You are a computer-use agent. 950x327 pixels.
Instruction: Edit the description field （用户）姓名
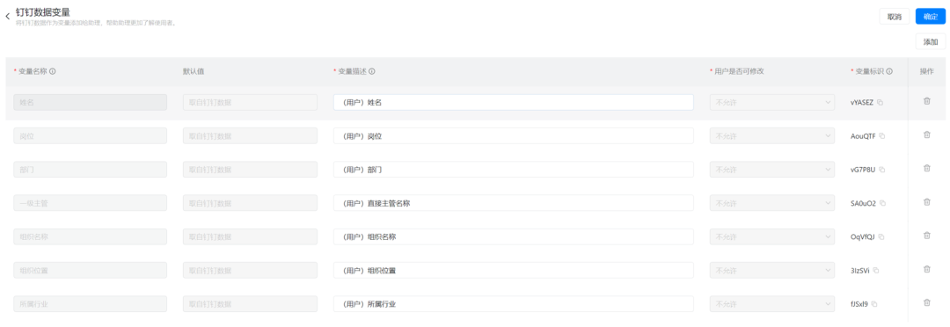pos(513,102)
